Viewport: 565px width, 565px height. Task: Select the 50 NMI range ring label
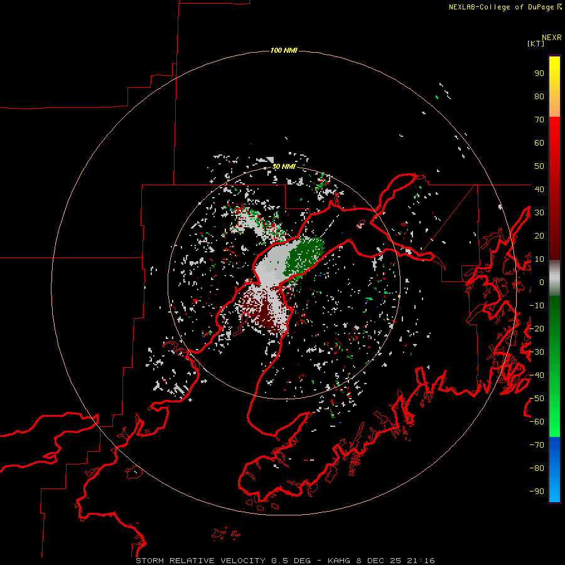click(x=284, y=166)
